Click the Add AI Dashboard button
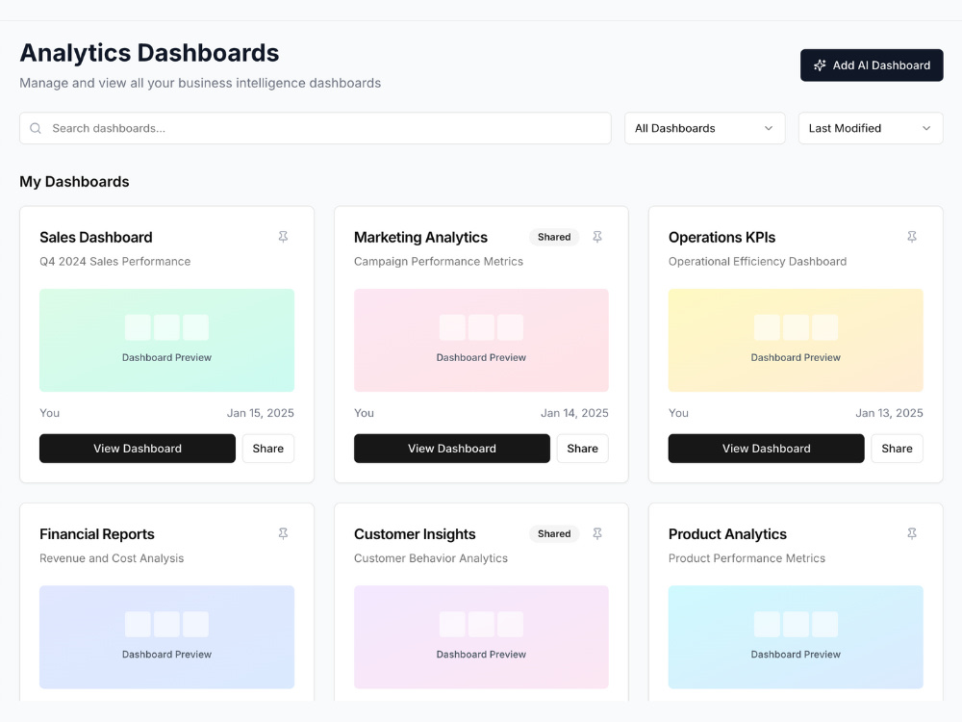 (872, 65)
